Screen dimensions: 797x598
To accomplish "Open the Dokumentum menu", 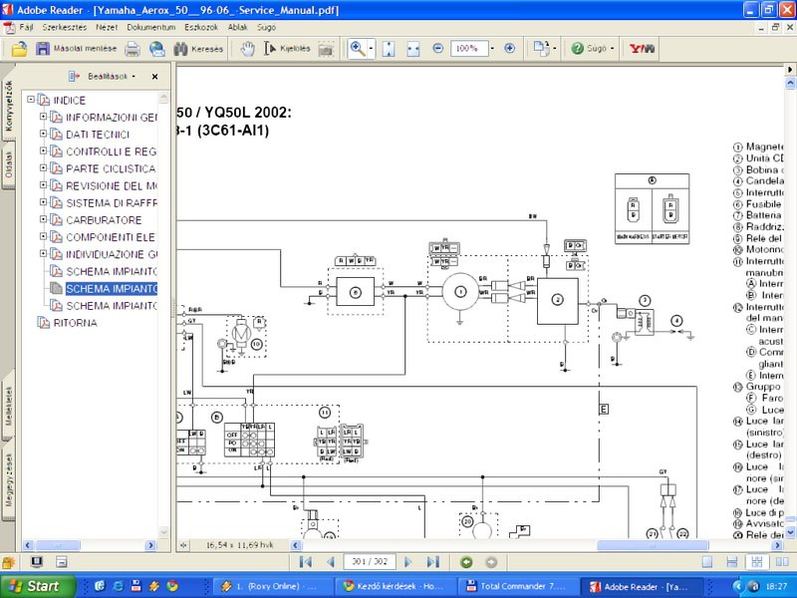I will point(151,27).
